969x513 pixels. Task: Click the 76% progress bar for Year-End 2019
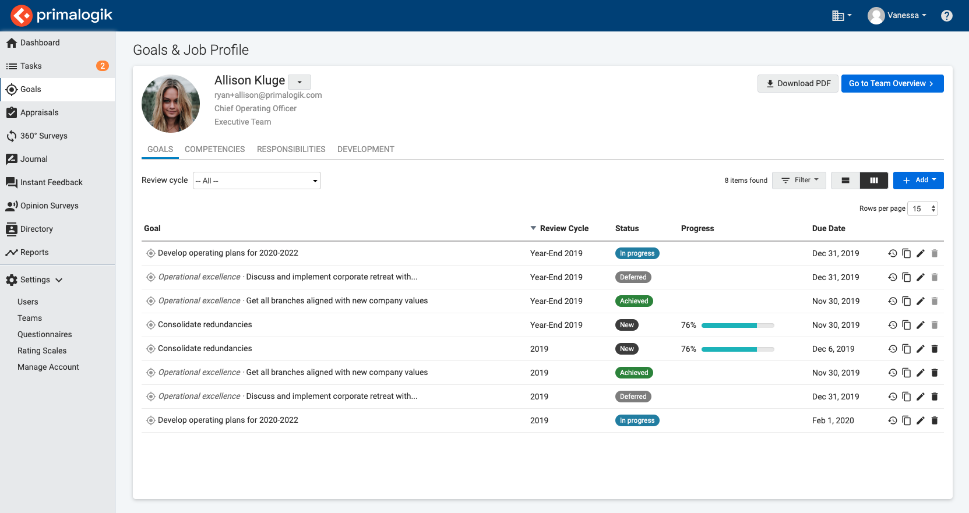737,325
